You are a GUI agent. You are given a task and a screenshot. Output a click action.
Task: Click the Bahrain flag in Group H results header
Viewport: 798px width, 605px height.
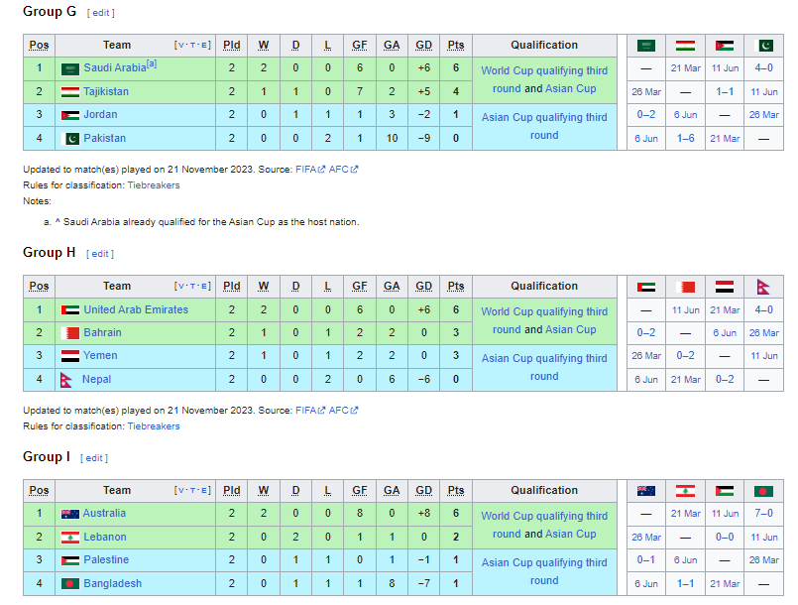click(x=685, y=287)
